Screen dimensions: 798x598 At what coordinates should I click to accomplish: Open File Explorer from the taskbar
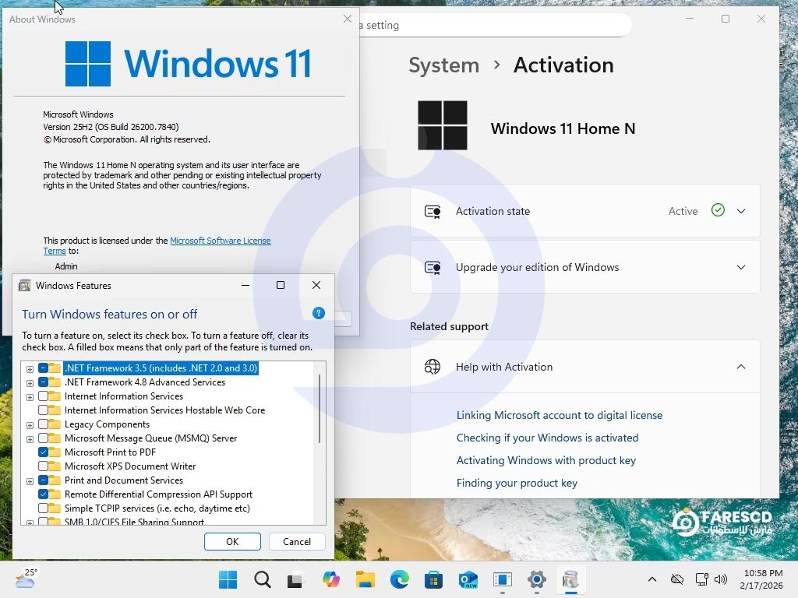(365, 579)
